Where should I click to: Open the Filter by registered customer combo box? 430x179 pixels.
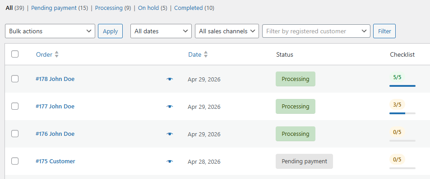coord(316,31)
